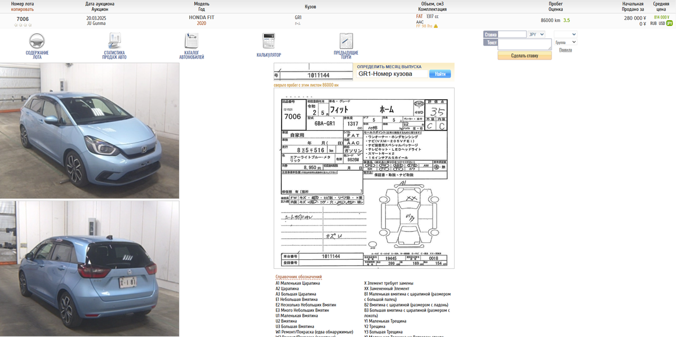Click the 814 000 ¥ average price

(661, 17)
